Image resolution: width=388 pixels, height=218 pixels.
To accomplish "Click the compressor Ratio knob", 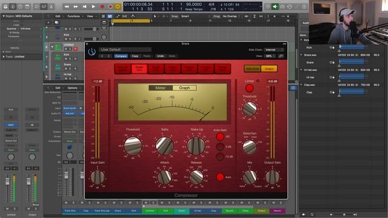I will (x=164, y=146).
